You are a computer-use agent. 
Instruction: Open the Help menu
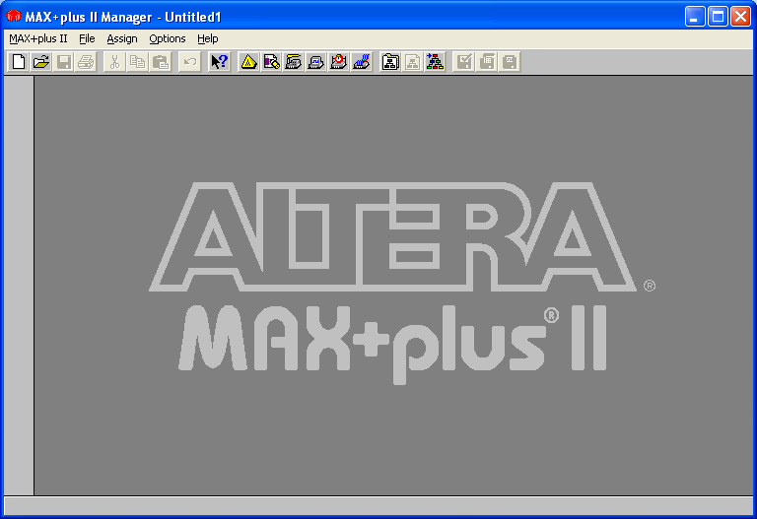tap(208, 38)
